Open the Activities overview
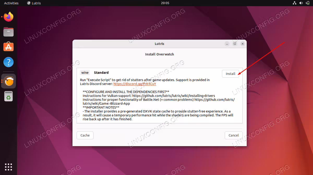This screenshot has width=313, height=175. 11,3
